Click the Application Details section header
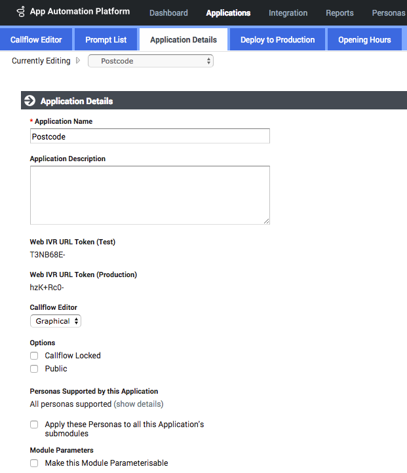Viewport: 407px width, 473px height. pos(214,100)
